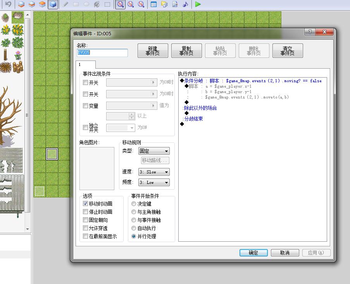Viewport: 350px width, 284px height.
Task: Open the self switch letter dropdown
Action: (x=121, y=128)
